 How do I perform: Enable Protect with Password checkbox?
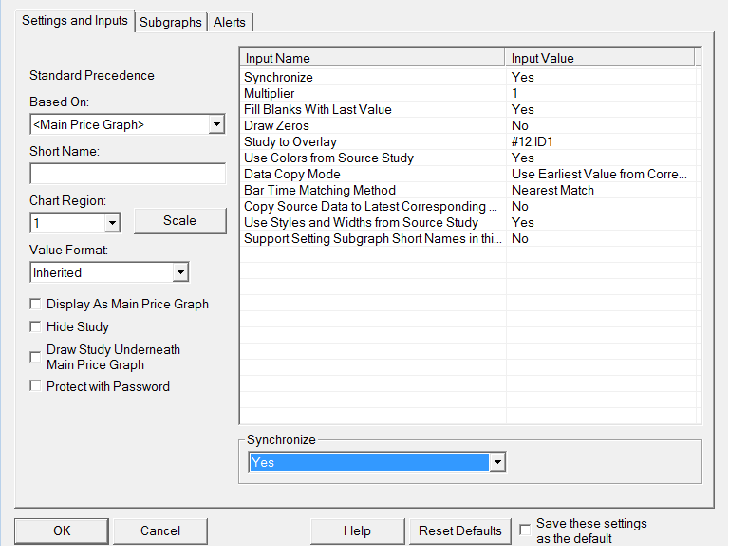pos(35,386)
